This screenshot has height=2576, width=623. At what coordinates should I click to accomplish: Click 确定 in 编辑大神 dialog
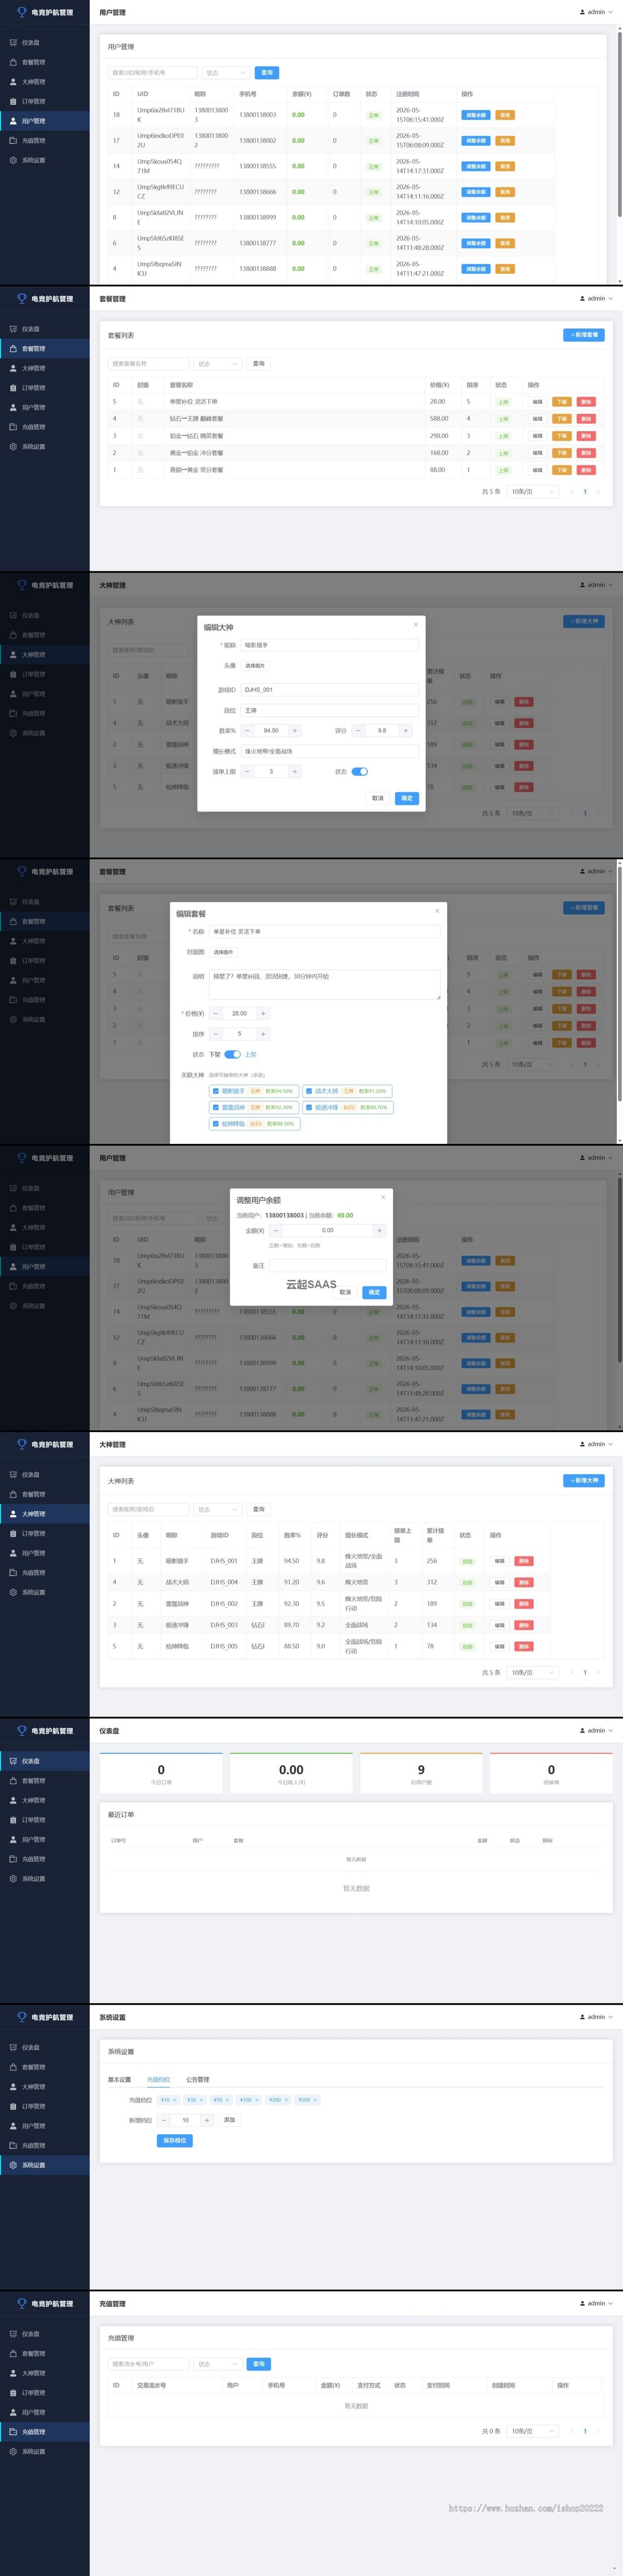406,798
